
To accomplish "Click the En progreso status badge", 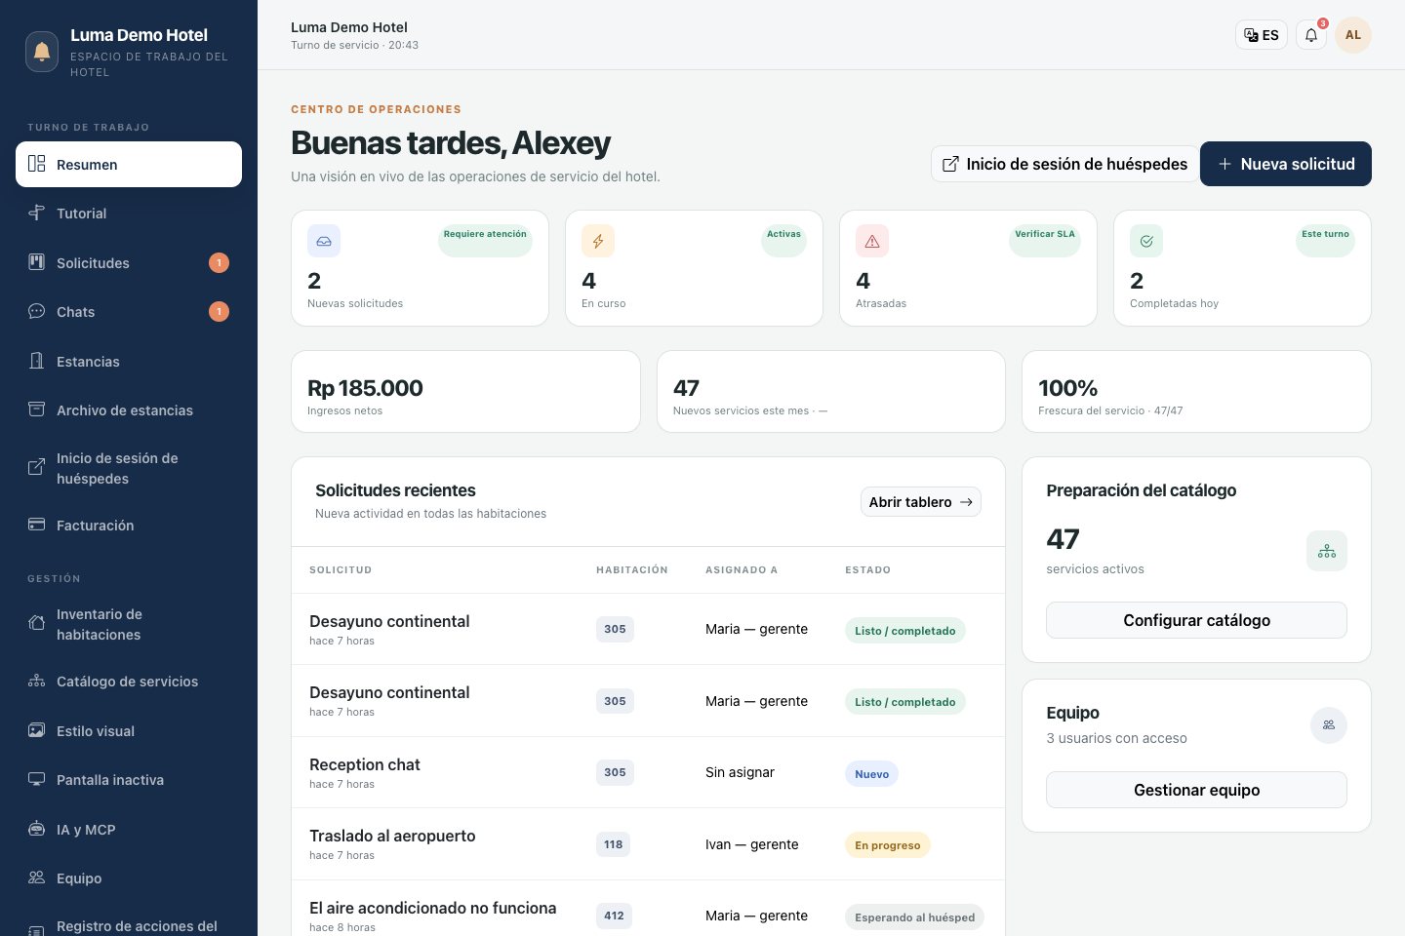I will pyautogui.click(x=888, y=845).
